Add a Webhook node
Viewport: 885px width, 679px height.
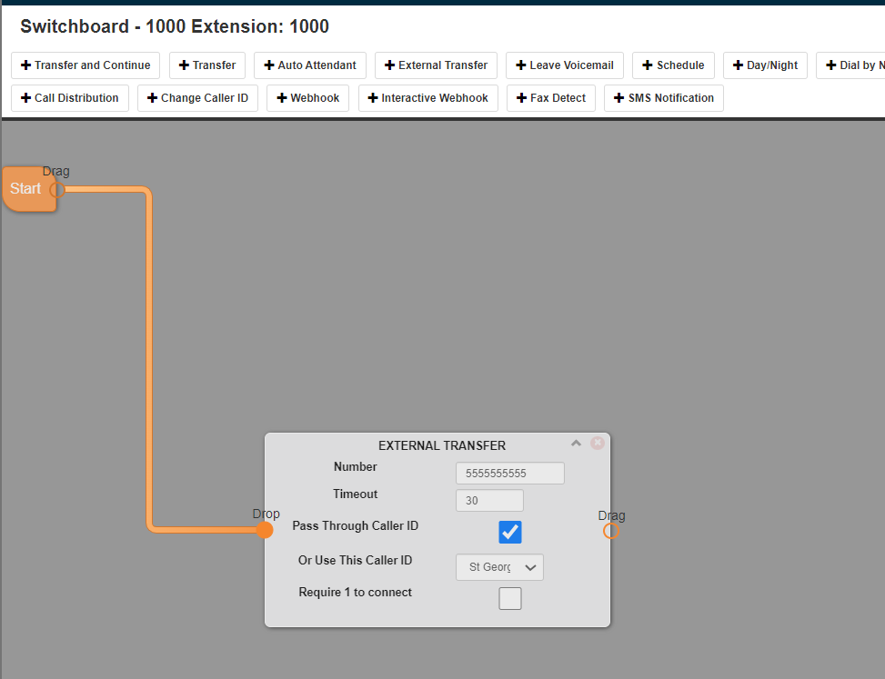click(x=307, y=97)
